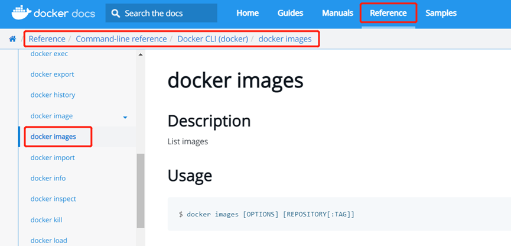Screen dimensions: 511x246
Task: Open docker info in the sidebar
Action: click(48, 179)
